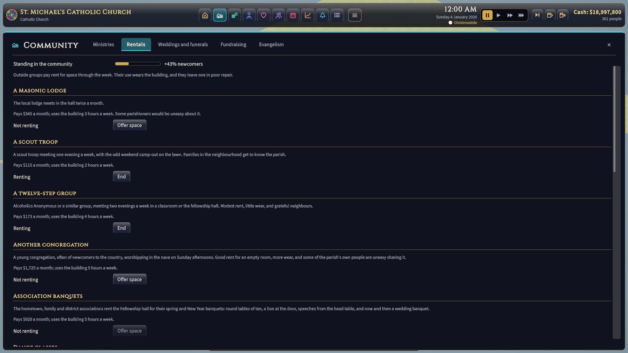Close the Community panel
Screen dimensions: 628x353
pos(609,45)
